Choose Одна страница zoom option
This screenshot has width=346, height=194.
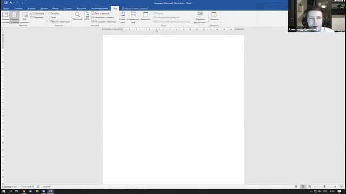pyautogui.click(x=100, y=13)
